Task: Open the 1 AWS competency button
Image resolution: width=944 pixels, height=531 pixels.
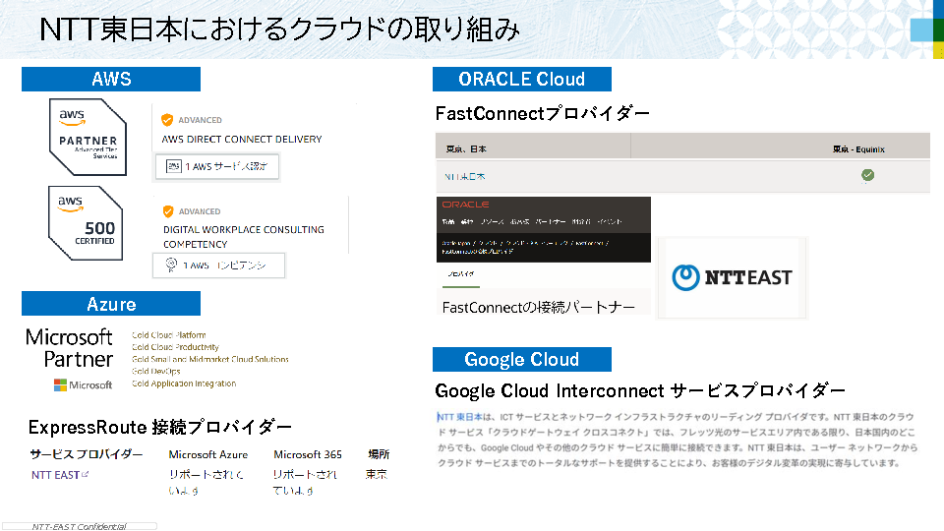Action: coord(218,265)
